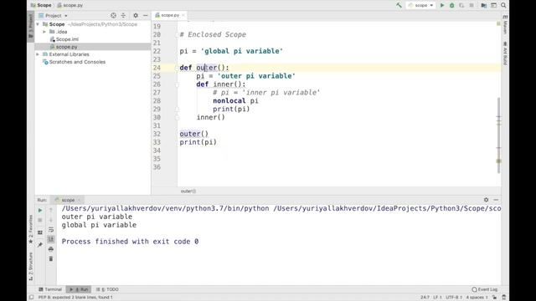The image size is (536, 301).
Task: Start debugging with the green bug icon
Action: 452,5
